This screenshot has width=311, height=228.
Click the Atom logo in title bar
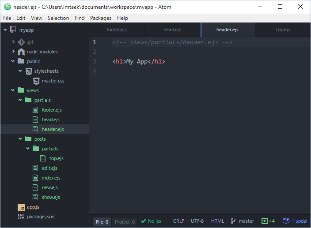tap(8, 7)
